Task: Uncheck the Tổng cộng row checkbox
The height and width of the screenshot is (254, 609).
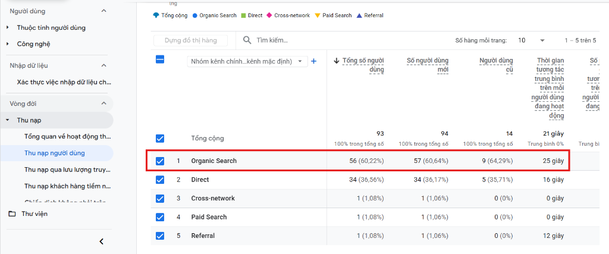Action: [x=160, y=139]
